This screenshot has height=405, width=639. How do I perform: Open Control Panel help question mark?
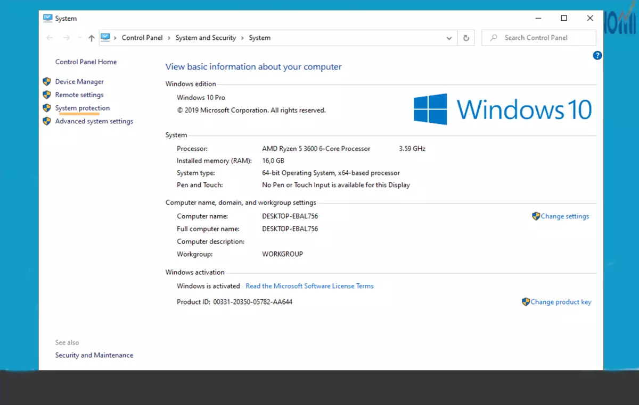[x=597, y=55]
